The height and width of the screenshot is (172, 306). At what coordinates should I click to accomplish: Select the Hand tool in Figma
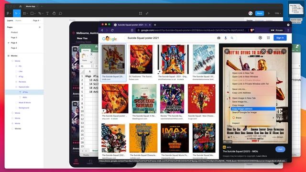[54, 13]
